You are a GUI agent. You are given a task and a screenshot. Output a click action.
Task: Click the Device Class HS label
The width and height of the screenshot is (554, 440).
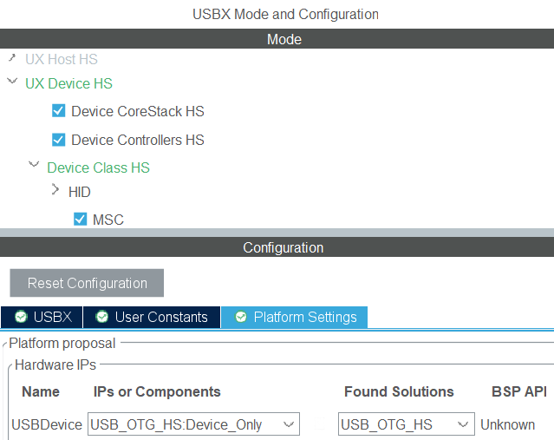98,167
